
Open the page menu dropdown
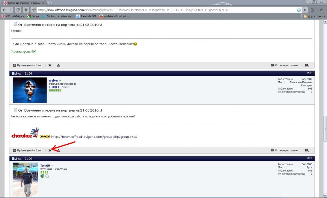coord(313,10)
